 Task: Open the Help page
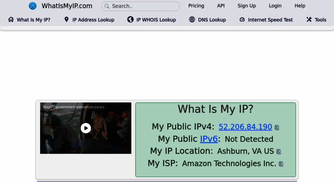point(300,6)
